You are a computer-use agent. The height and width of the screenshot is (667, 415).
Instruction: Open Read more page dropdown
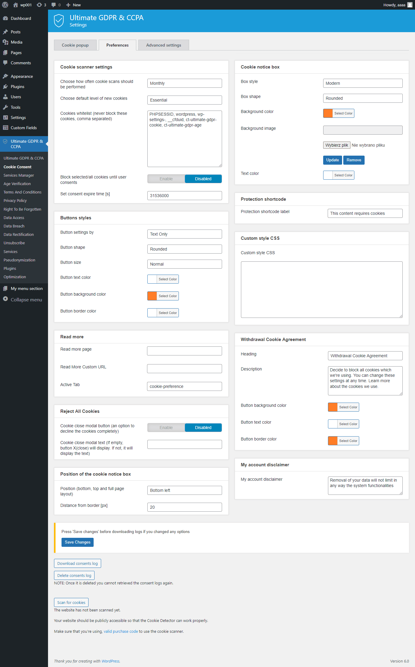pos(185,351)
